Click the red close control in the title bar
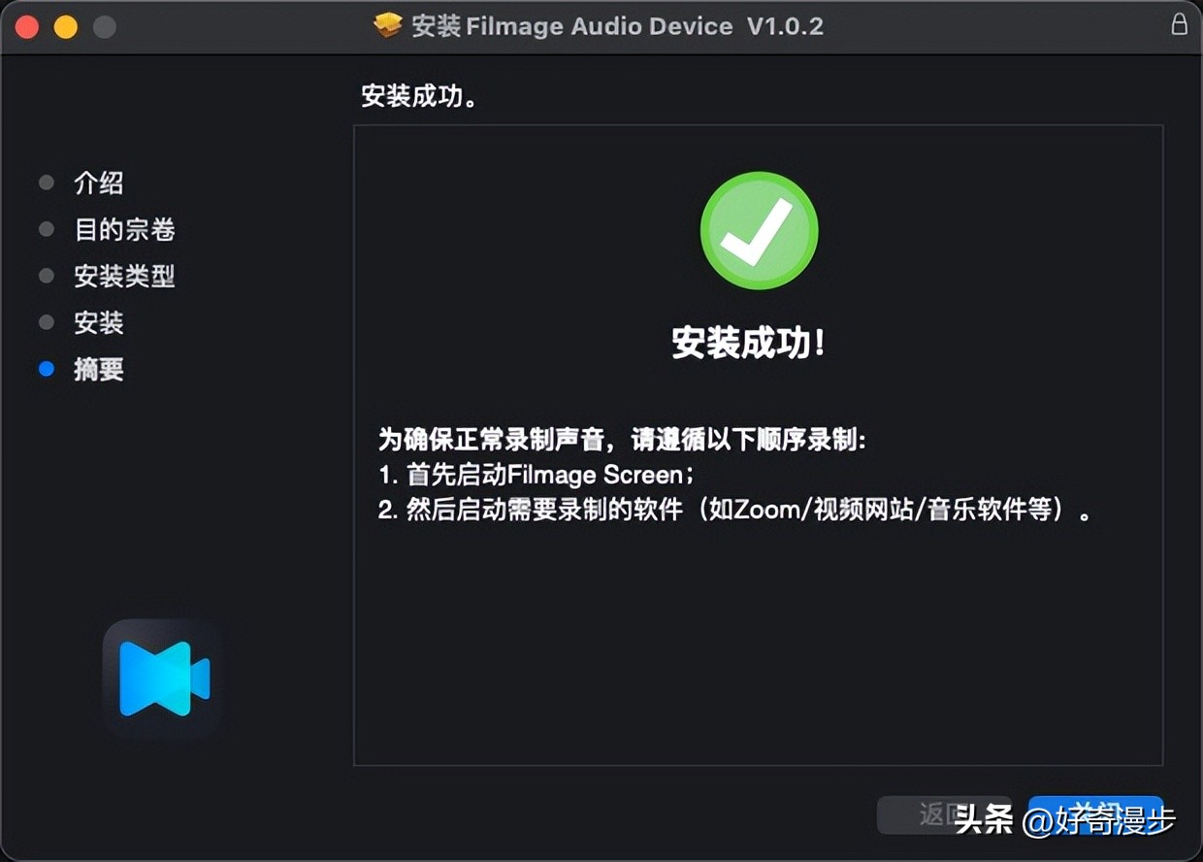Screen dimensions: 1203x862 coord(27,27)
